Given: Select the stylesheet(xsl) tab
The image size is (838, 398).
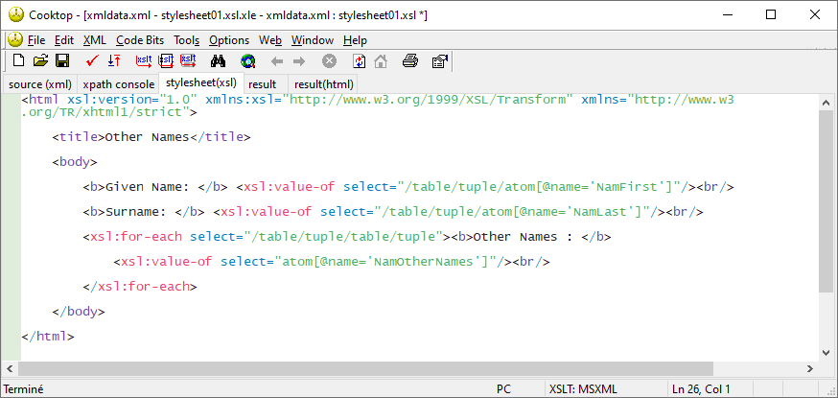Looking at the screenshot, I should (x=201, y=83).
